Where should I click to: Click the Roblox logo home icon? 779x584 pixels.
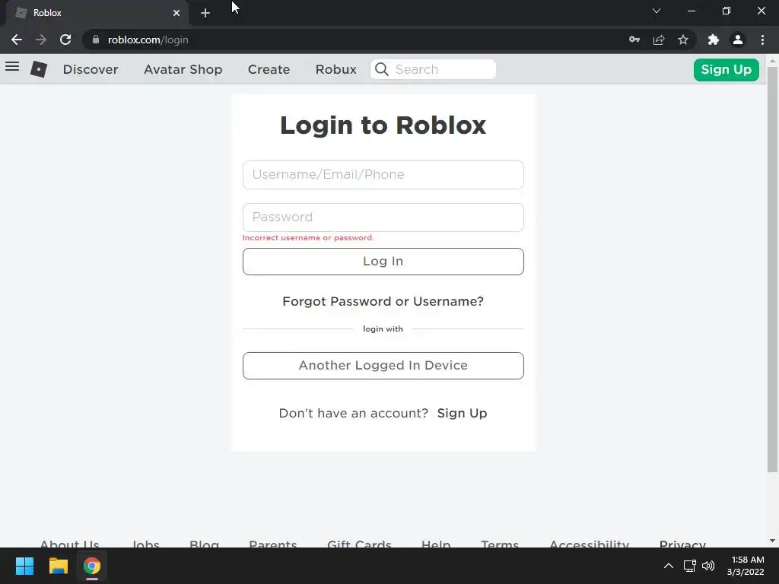tap(39, 69)
